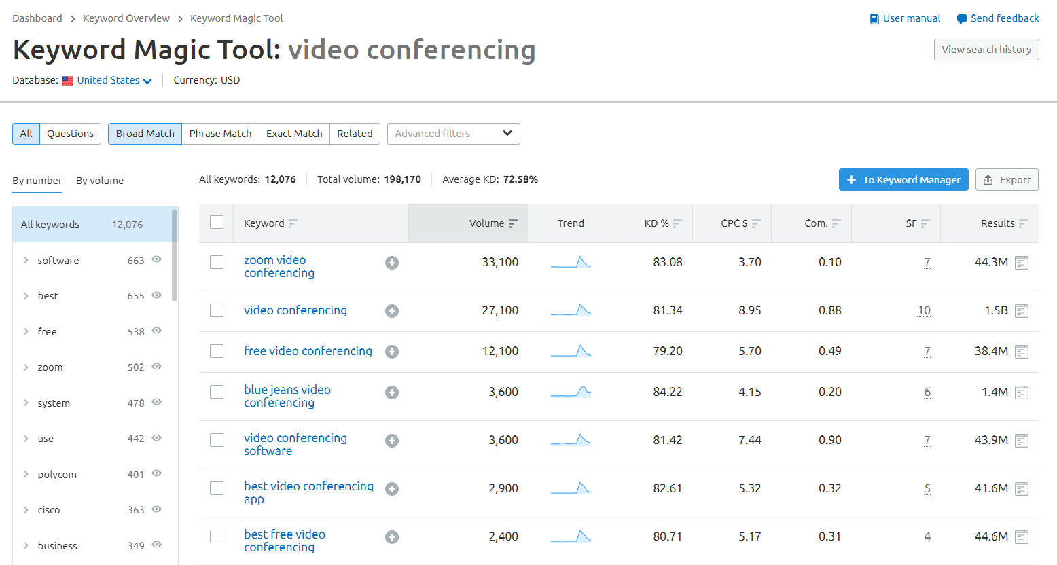Tick the select-all checkbox in table header
The width and height of the screenshot is (1057, 565).
tap(217, 222)
